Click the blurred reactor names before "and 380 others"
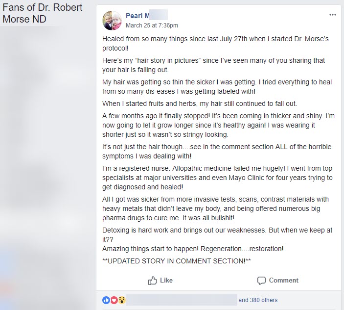Screen dimensions: 344x310 (182, 300)
